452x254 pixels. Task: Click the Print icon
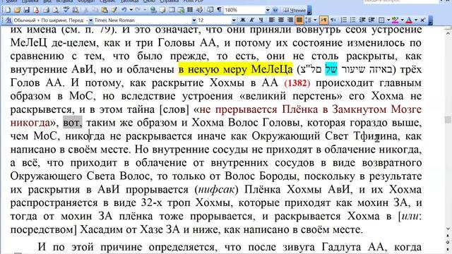(x=46, y=10)
